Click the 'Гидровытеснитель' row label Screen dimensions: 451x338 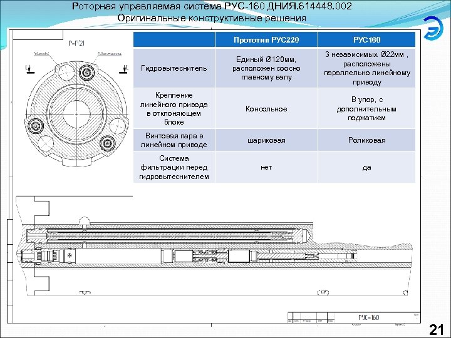174,68
